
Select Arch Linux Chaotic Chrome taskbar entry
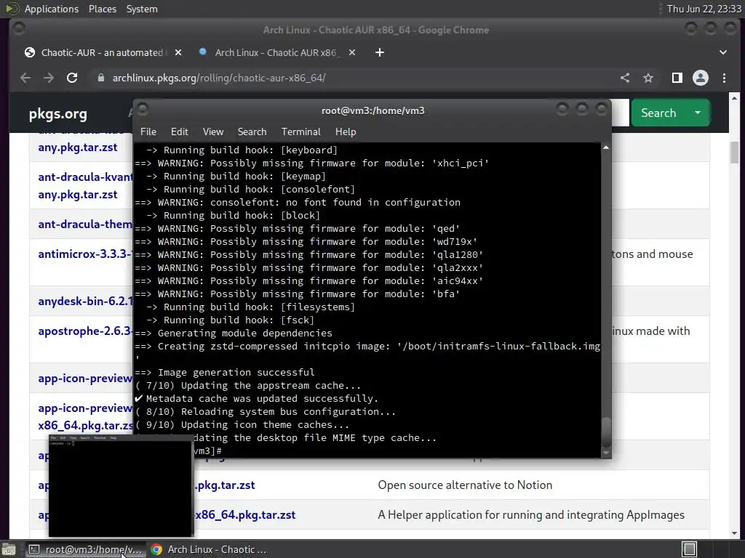209,549
